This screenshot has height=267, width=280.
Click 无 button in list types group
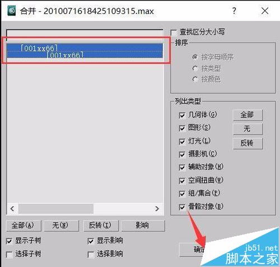[248, 129]
